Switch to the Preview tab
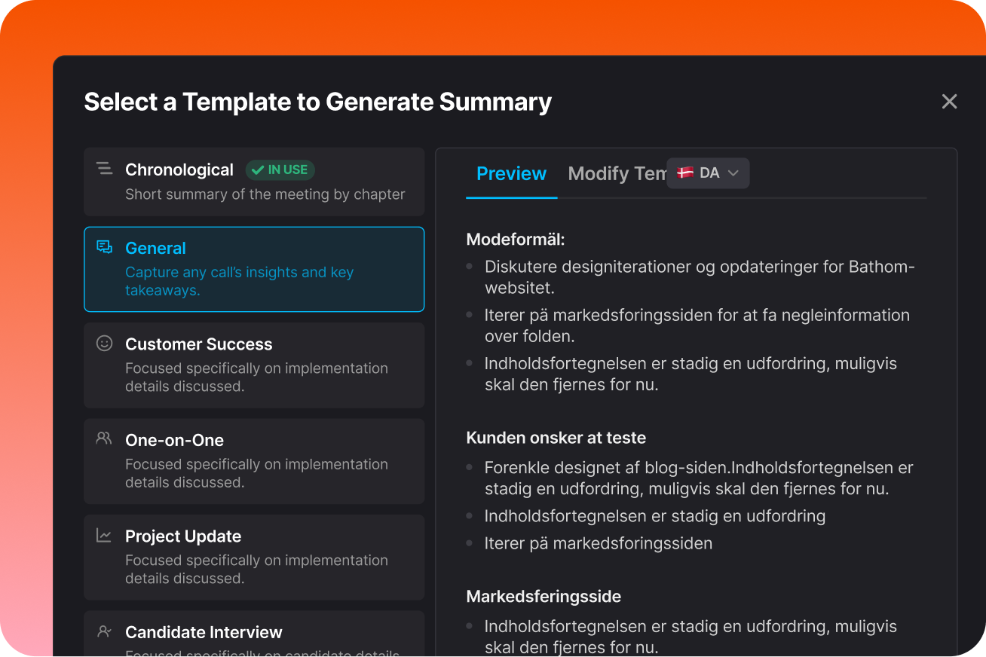Image resolution: width=986 pixels, height=657 pixels. coord(511,174)
